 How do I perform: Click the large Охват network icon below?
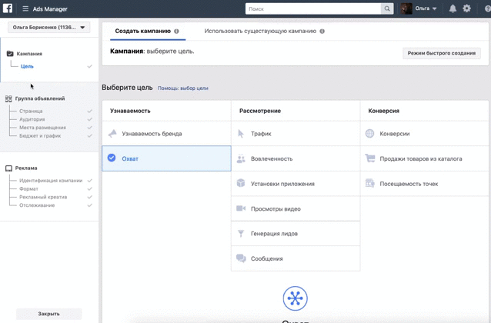pyautogui.click(x=295, y=298)
